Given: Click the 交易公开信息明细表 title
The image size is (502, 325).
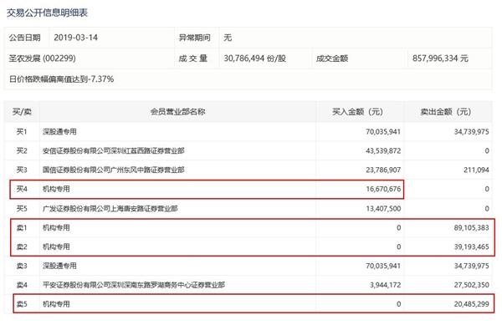Looking at the screenshot, I should pyautogui.click(x=47, y=13).
